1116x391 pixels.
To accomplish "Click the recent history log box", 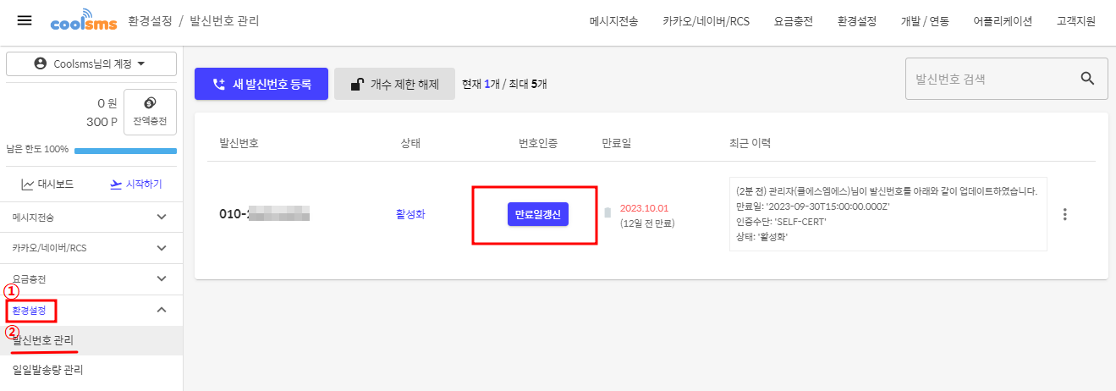I will pos(888,214).
